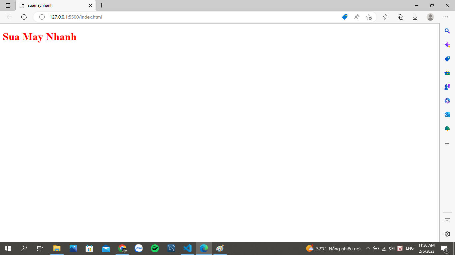Open Spotify on taskbar
Screen dimensions: 455x255
[x=155, y=248]
